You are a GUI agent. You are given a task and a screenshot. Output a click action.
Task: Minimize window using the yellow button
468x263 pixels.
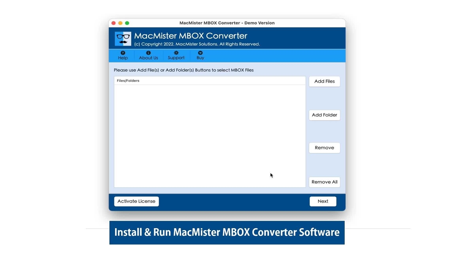[x=120, y=23]
